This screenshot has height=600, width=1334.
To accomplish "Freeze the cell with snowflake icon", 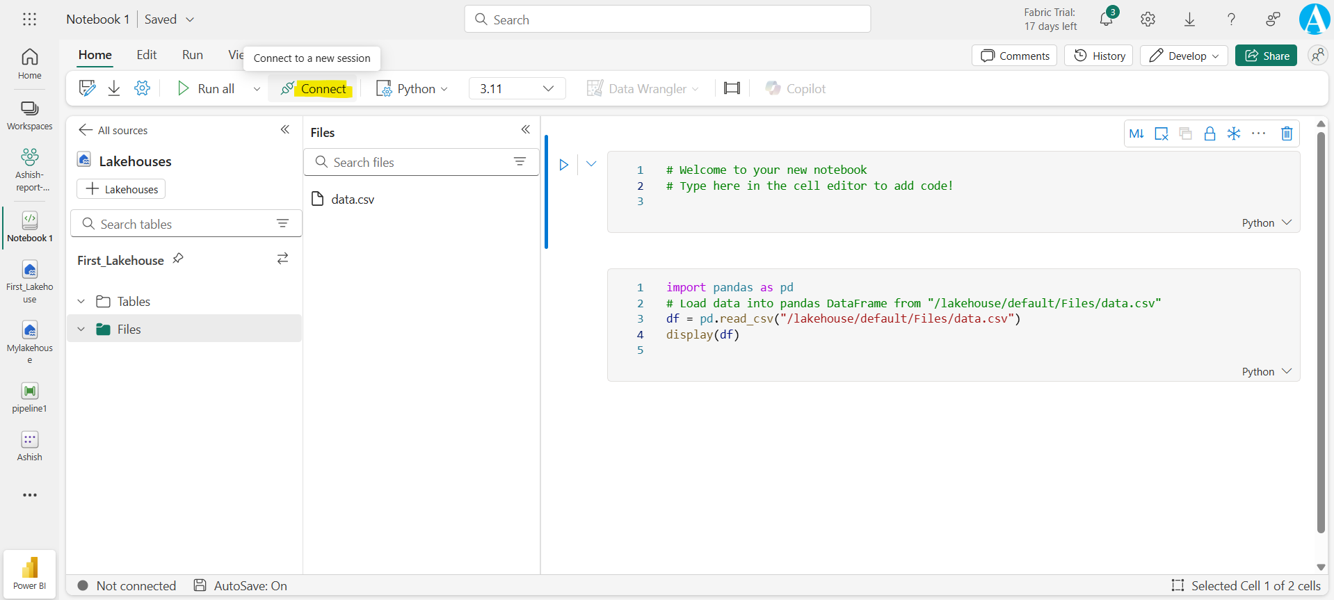I will pos(1233,133).
